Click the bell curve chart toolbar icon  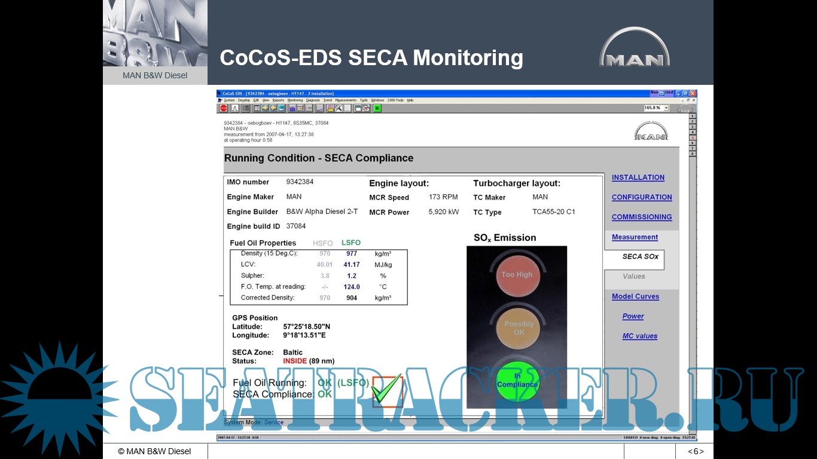click(x=234, y=108)
